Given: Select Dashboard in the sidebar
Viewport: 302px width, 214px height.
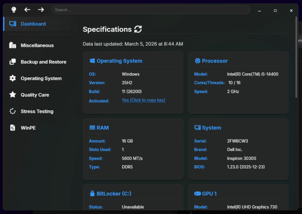Looking at the screenshot, I should (33, 24).
